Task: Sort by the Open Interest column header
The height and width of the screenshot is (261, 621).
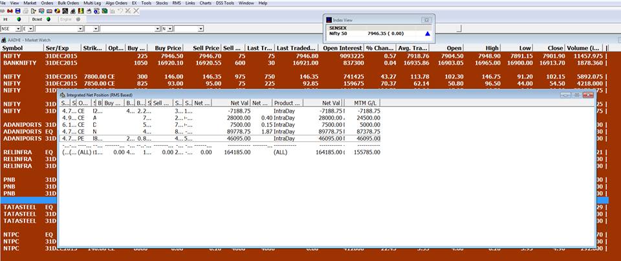Action: tap(342, 48)
